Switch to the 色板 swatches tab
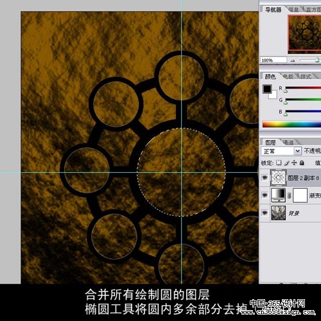 coord(288,76)
